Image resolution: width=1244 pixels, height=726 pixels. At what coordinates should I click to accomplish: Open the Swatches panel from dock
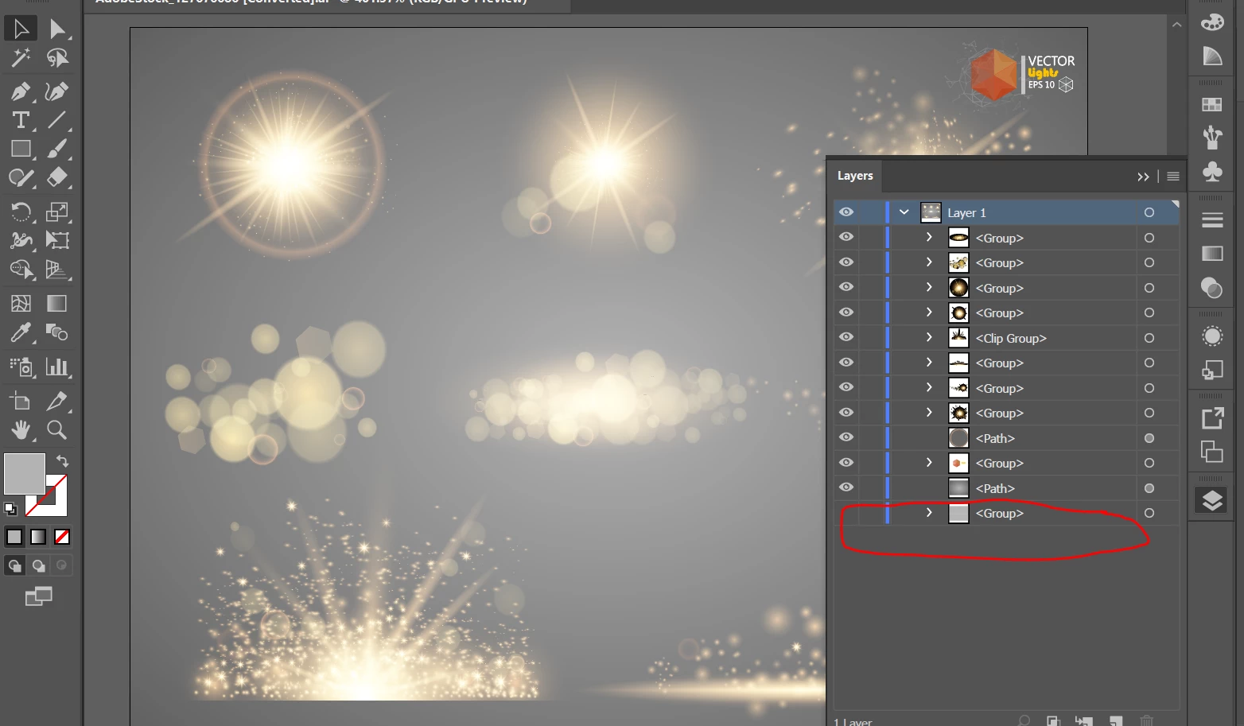click(1212, 104)
